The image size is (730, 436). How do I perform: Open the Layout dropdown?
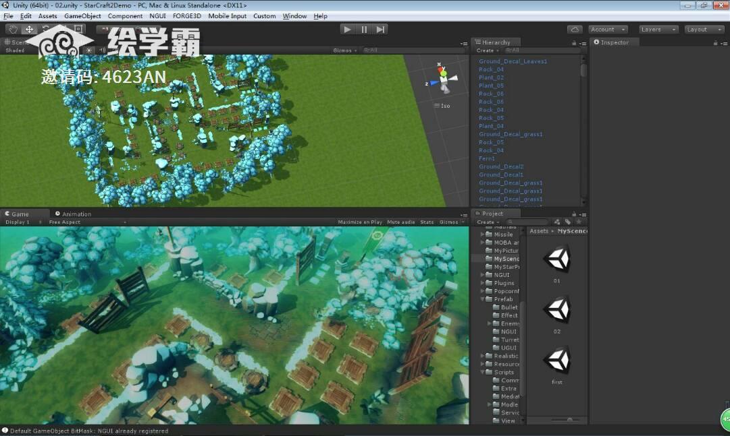(x=704, y=29)
